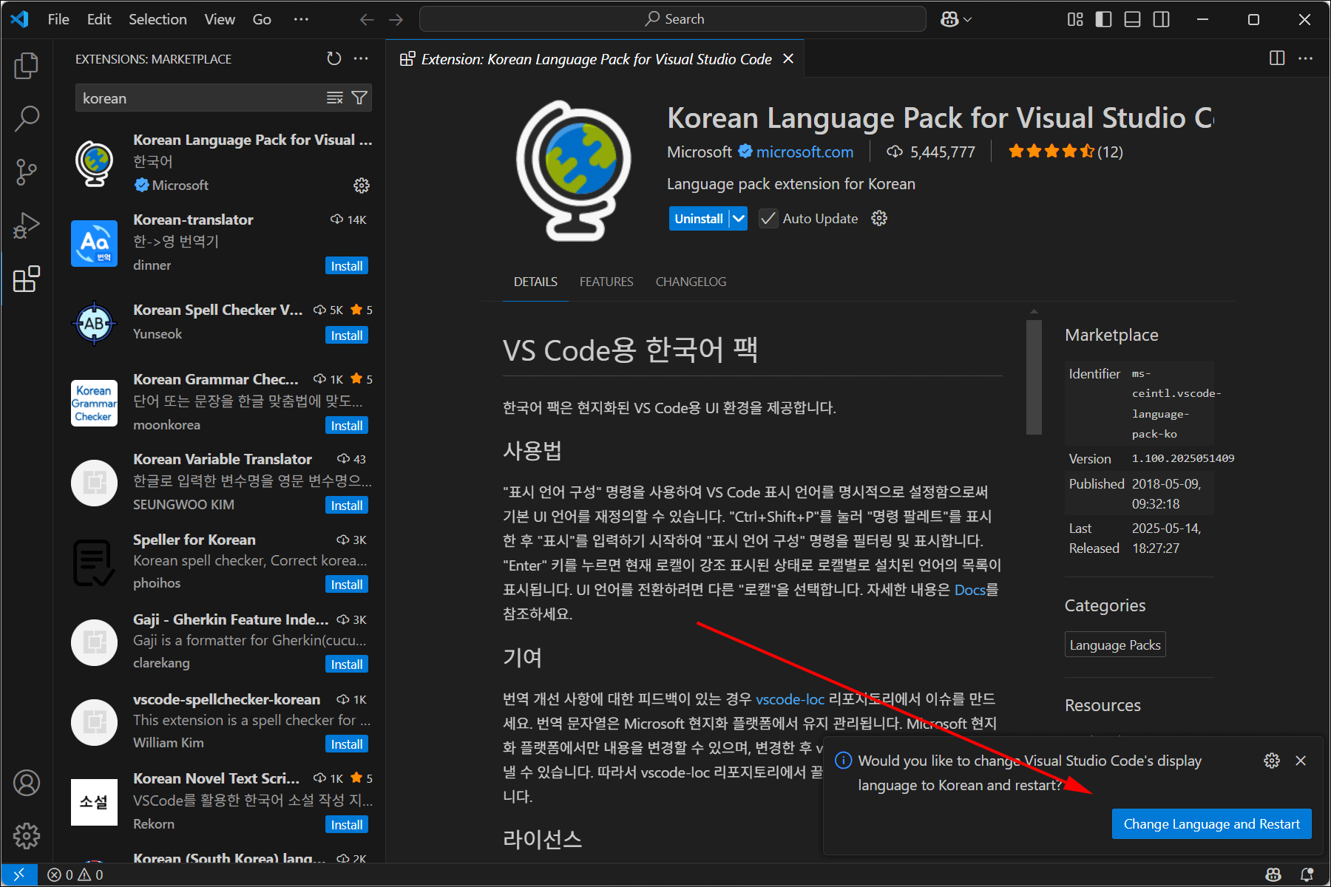
Task: Open the Selection menu
Action: coord(158,19)
